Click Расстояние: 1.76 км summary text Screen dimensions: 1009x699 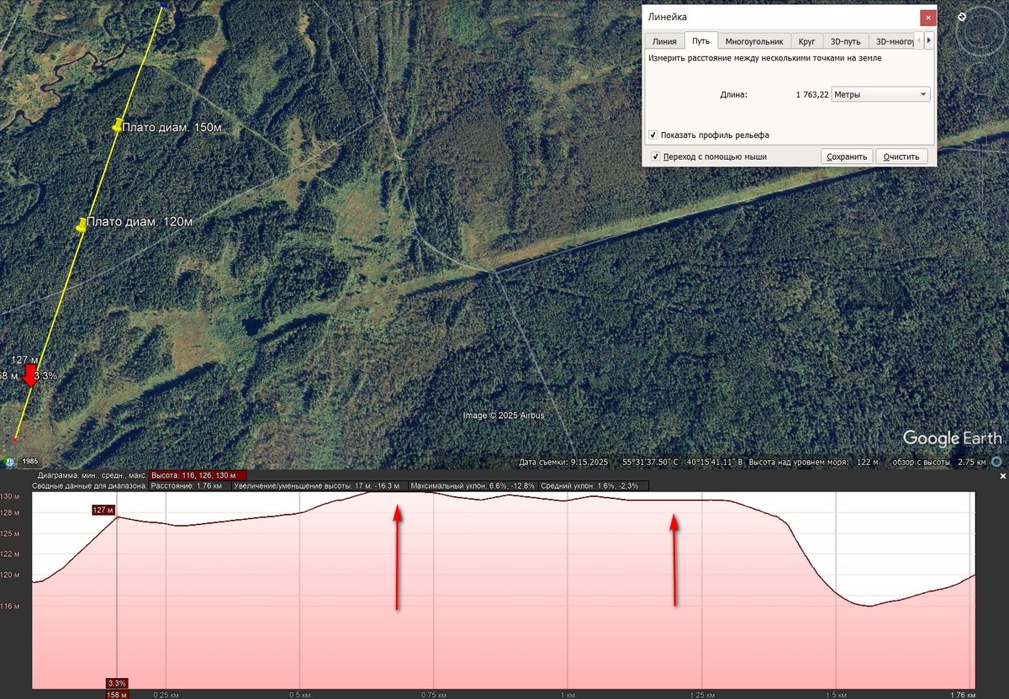pyautogui.click(x=186, y=485)
